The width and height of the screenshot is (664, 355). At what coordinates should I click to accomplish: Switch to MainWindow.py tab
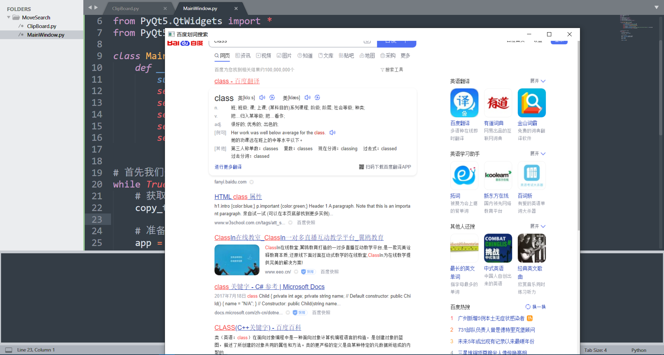[200, 8]
